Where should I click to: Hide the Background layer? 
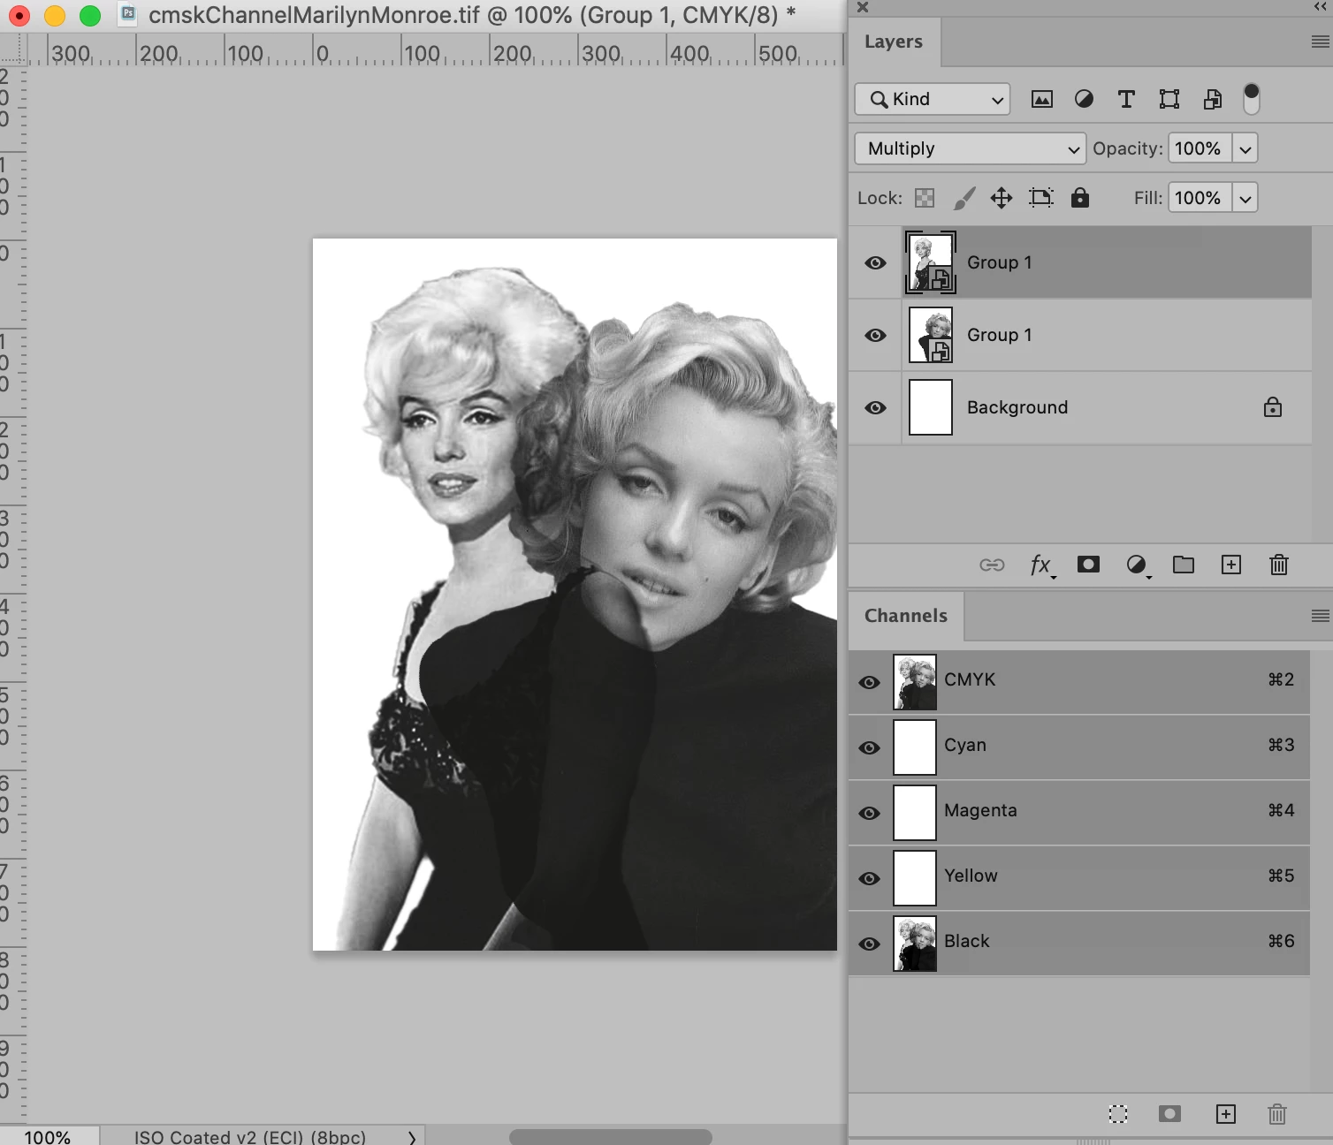click(x=876, y=408)
